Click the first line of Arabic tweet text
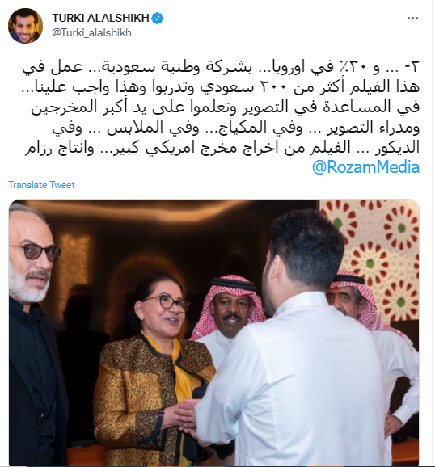 click(x=221, y=68)
